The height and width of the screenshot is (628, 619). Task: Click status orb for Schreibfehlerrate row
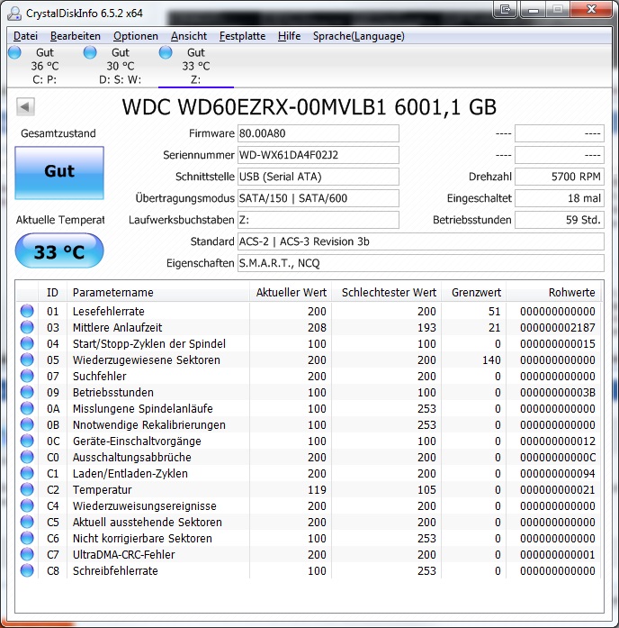27,570
